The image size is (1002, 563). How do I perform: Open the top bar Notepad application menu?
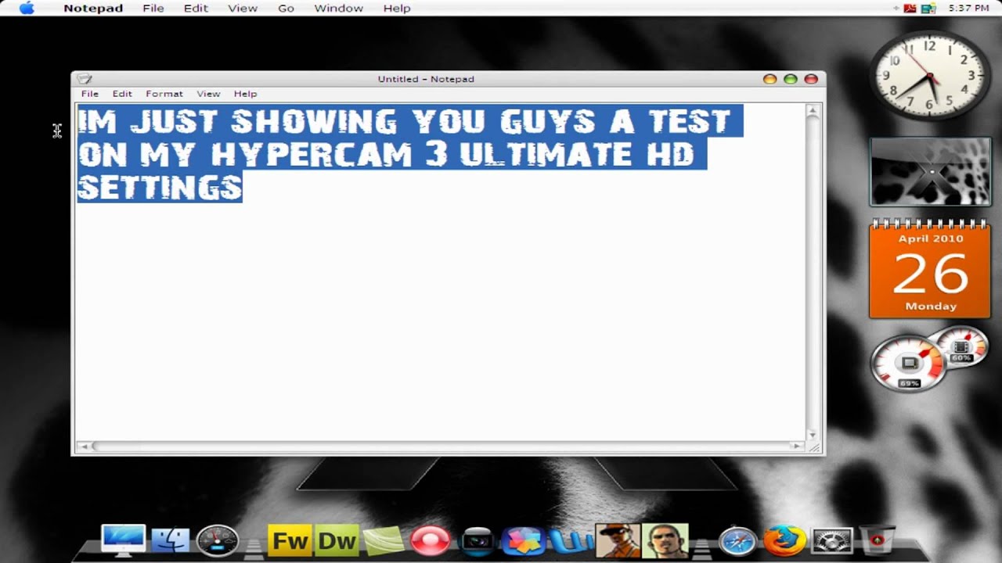pyautogui.click(x=93, y=8)
